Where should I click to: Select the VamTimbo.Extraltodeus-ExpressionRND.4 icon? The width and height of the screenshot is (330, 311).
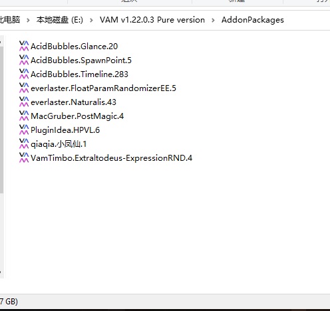pos(24,157)
